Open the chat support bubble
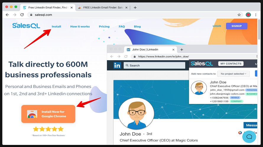The image size is (263, 147). click(x=249, y=137)
